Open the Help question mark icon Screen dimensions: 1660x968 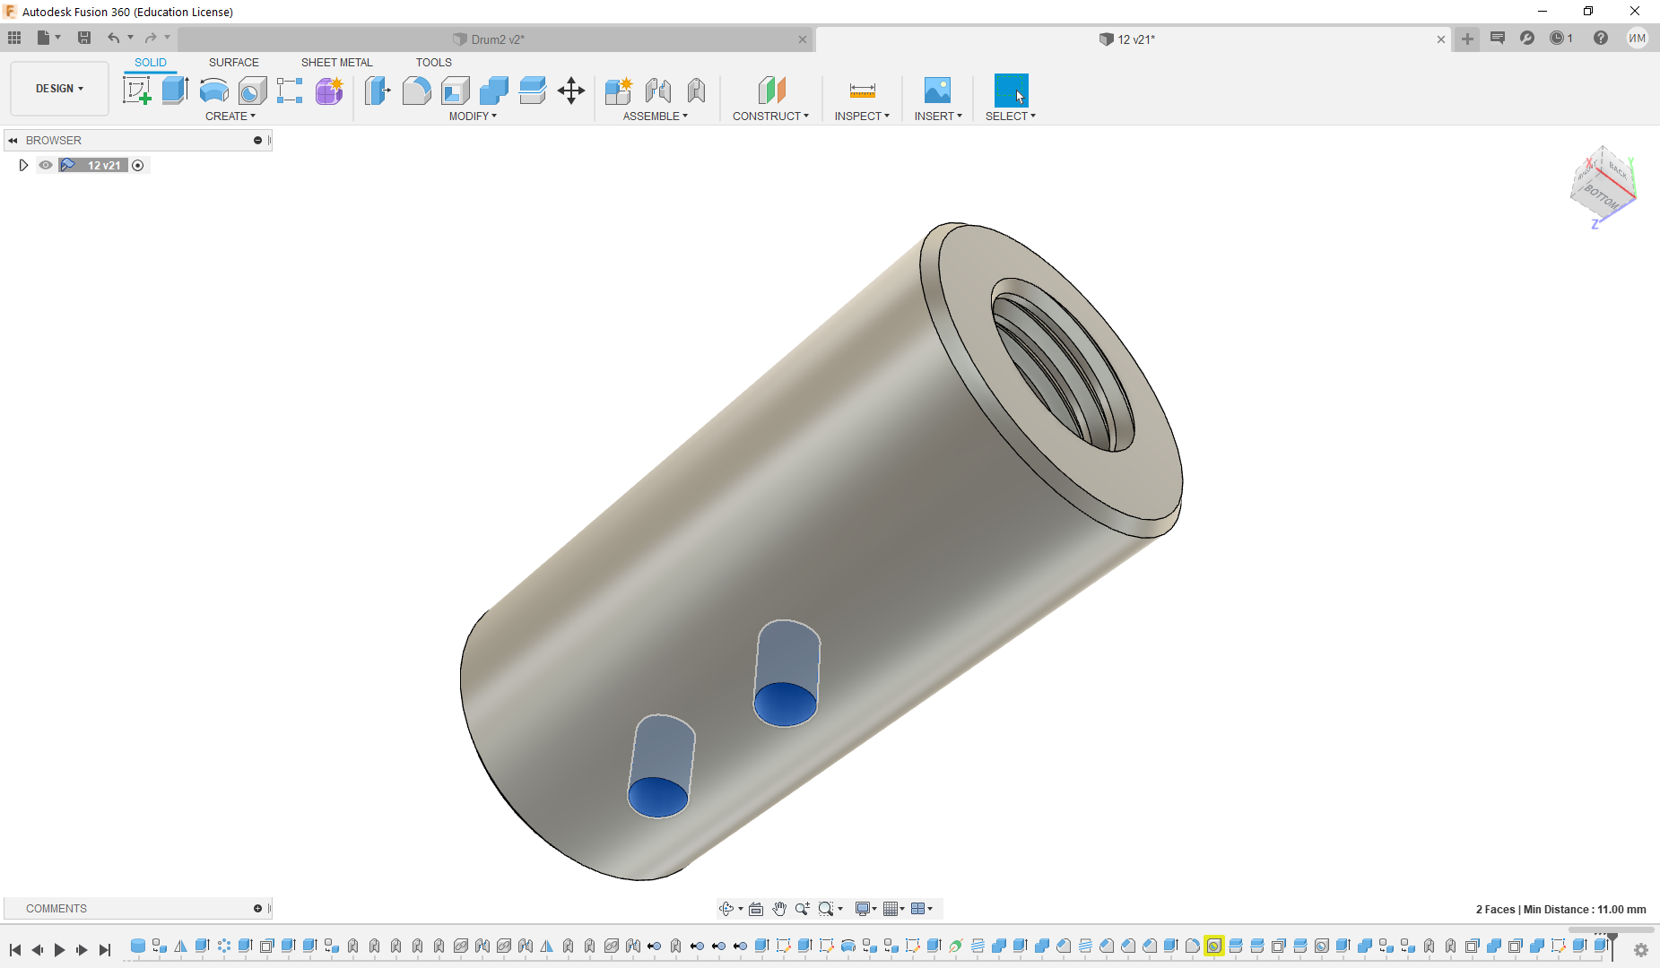pos(1601,38)
